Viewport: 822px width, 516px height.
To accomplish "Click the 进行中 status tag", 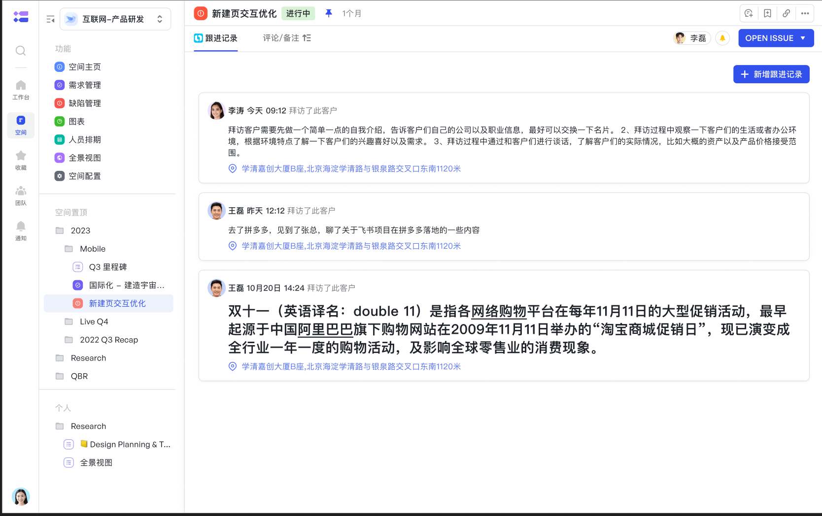I will (298, 14).
